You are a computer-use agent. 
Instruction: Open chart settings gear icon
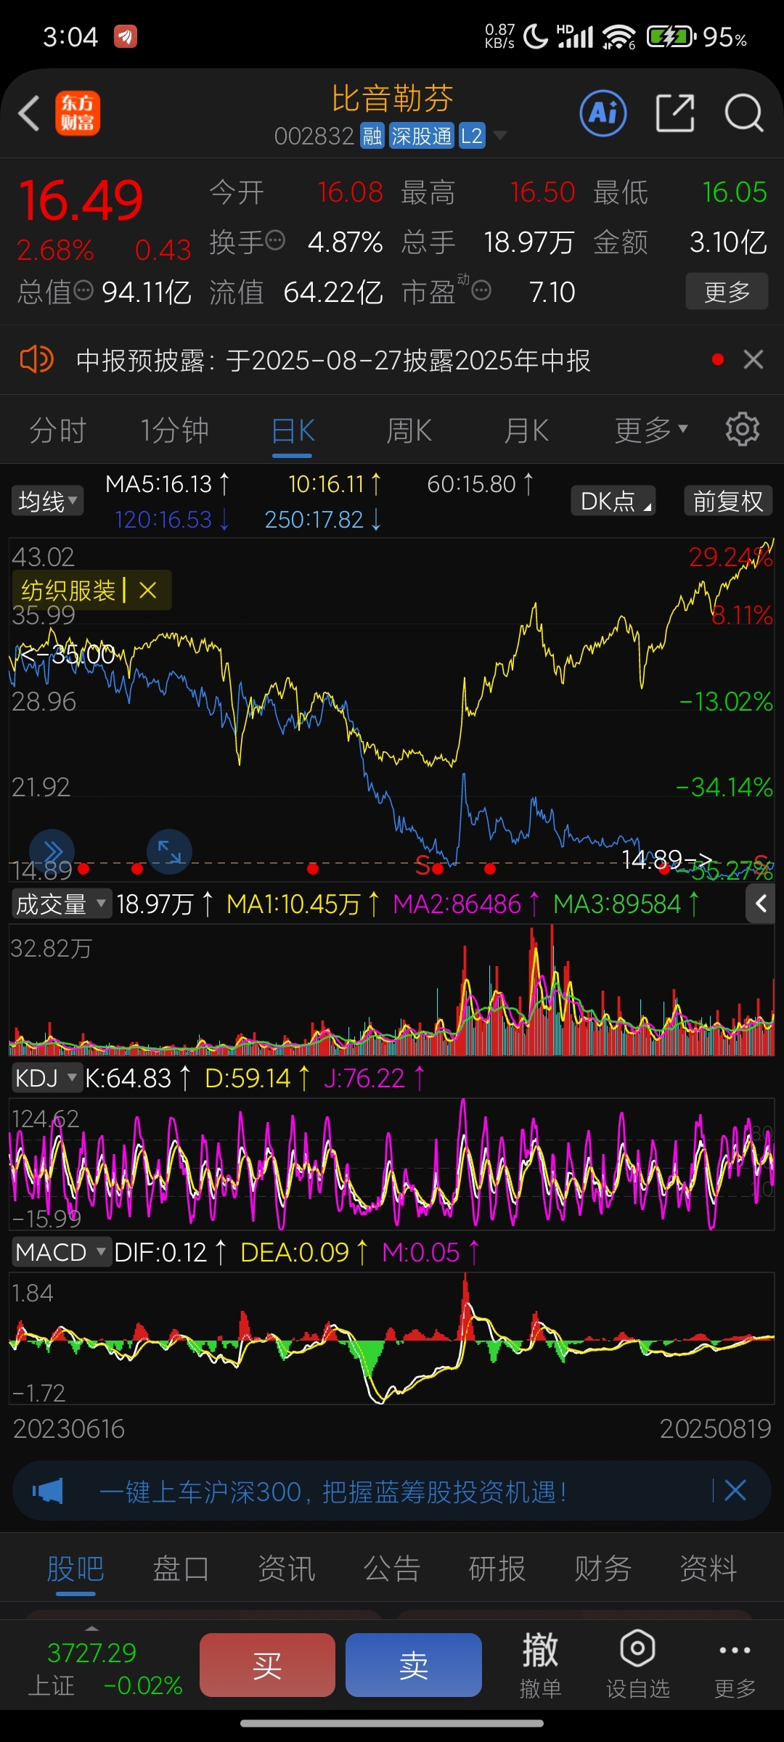(743, 430)
